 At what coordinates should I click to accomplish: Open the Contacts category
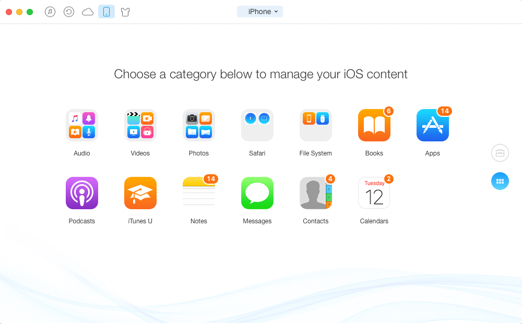(x=316, y=193)
